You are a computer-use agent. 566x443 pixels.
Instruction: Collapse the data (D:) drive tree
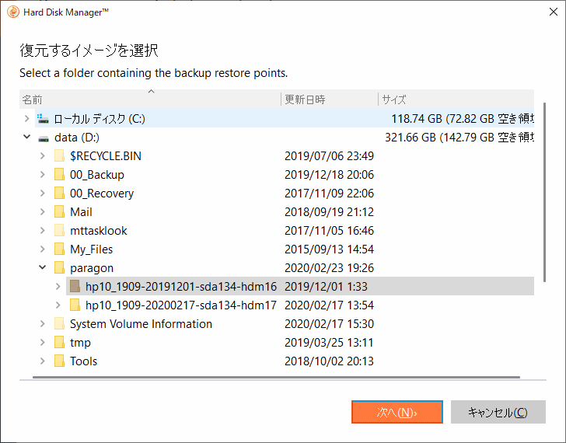[27, 138]
